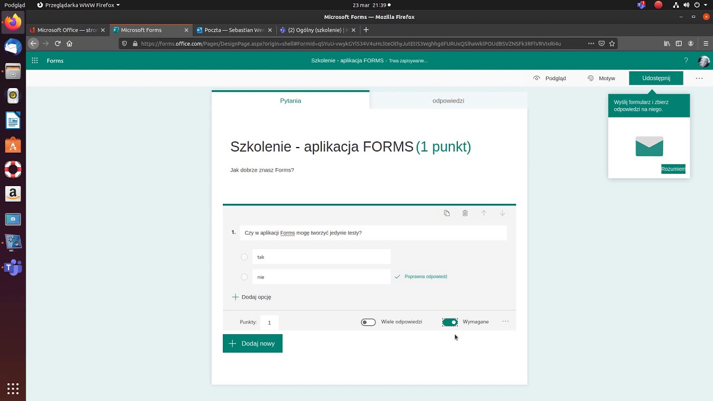Switch to the Pytania tab
The width and height of the screenshot is (713, 401).
point(290,100)
